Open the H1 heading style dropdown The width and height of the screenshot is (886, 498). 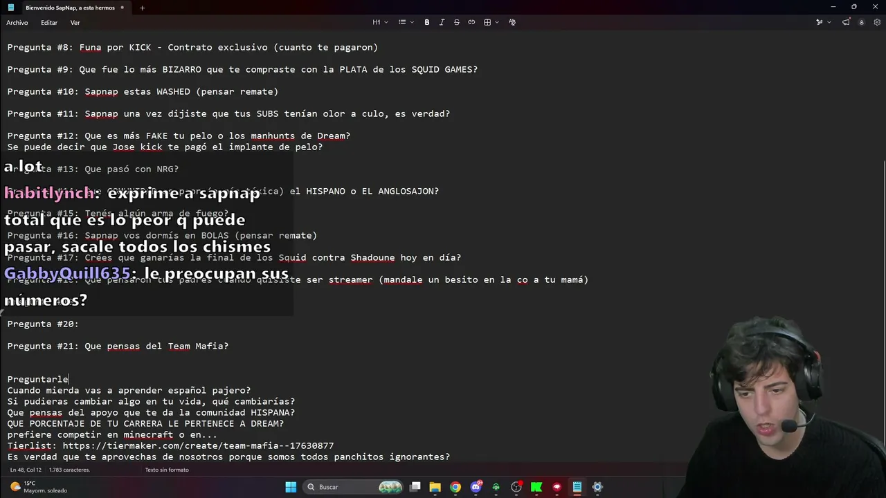[379, 22]
